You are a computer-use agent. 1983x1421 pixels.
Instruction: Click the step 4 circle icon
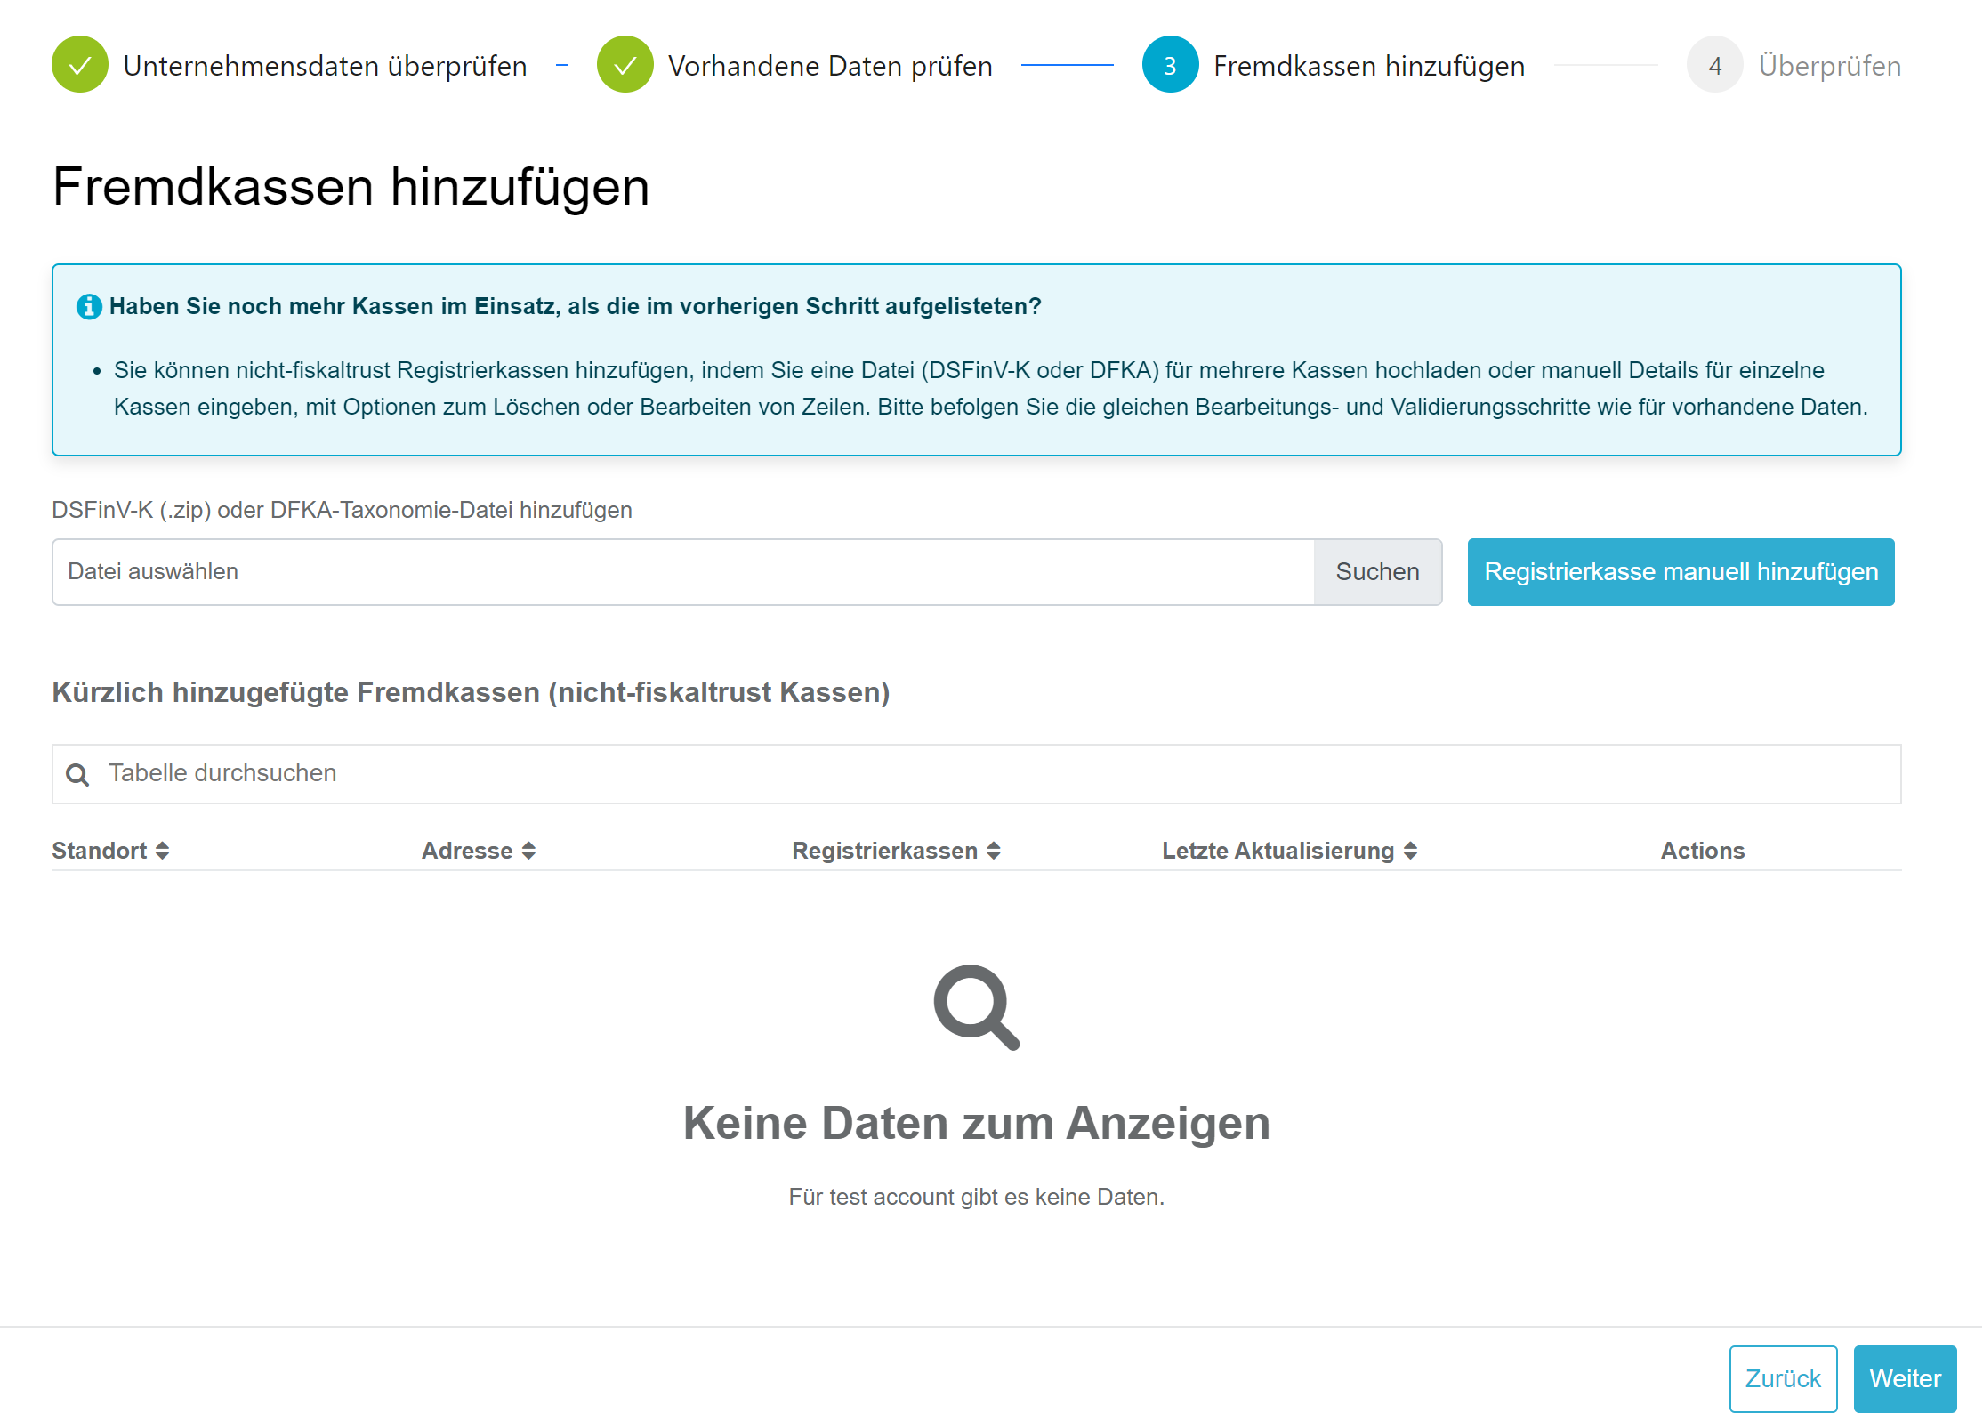coord(1714,64)
